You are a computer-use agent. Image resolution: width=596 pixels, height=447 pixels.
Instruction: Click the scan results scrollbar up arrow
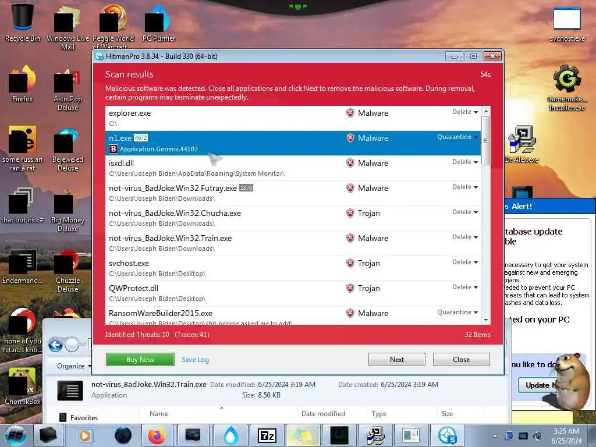[x=486, y=111]
